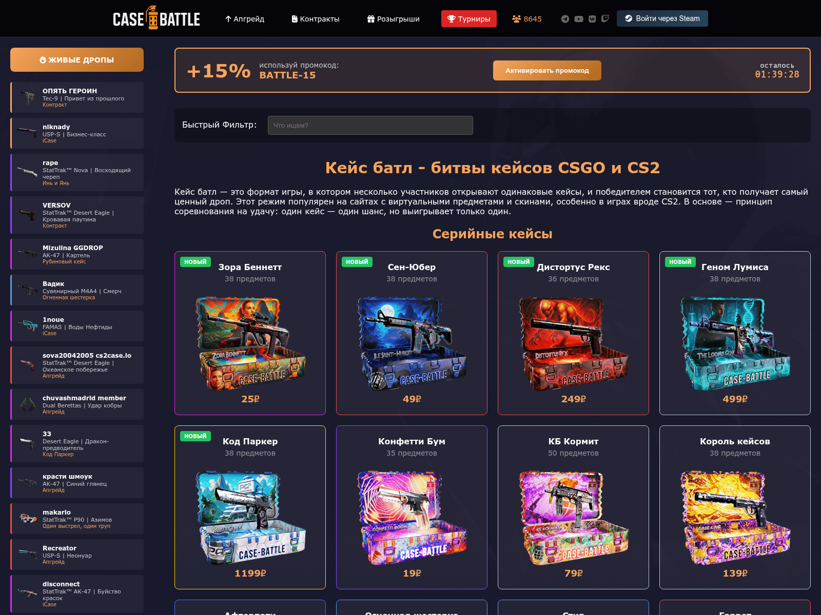Log in with Войти через Steam
Viewport: 821px width, 615px height.
tap(662, 18)
